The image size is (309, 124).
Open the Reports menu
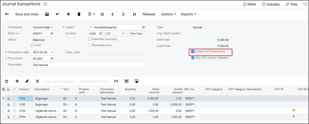tap(188, 14)
